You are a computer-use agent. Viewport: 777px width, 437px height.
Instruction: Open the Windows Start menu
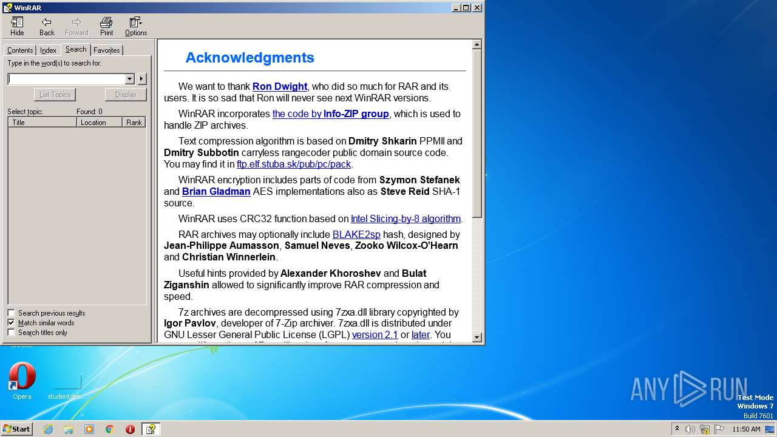point(16,429)
